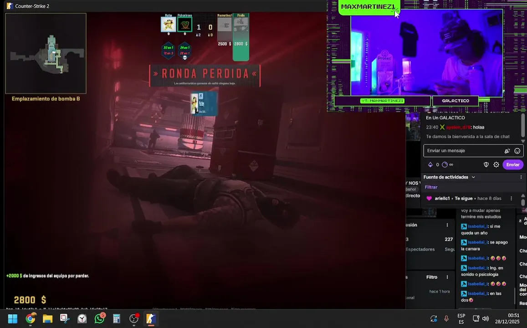Click the Filtrar link

431,187
